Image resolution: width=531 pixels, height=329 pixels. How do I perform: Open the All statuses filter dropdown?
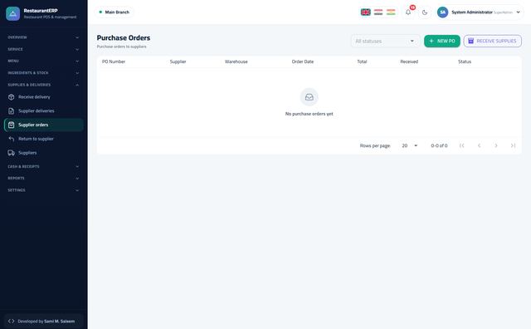click(385, 41)
